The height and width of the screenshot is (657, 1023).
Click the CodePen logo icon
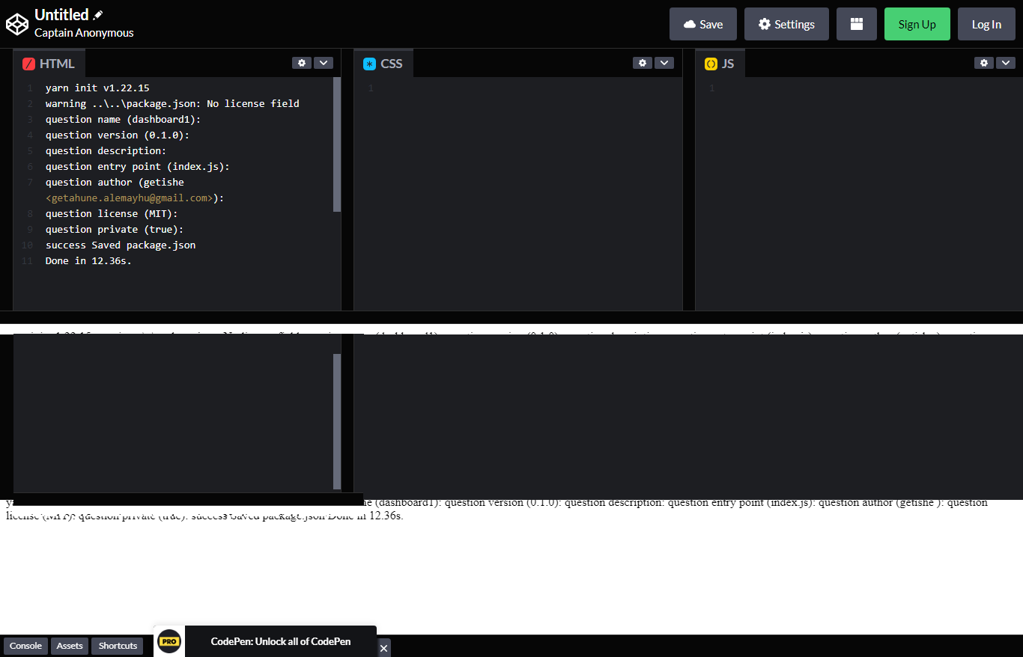[17, 23]
